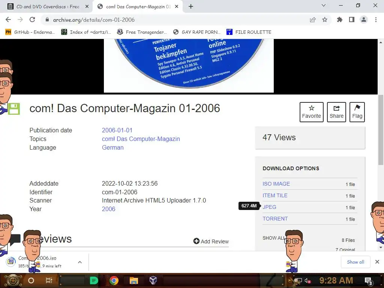This screenshot has width=384, height=288.
Task: Open Task View on the taskbar
Action: click(49, 280)
